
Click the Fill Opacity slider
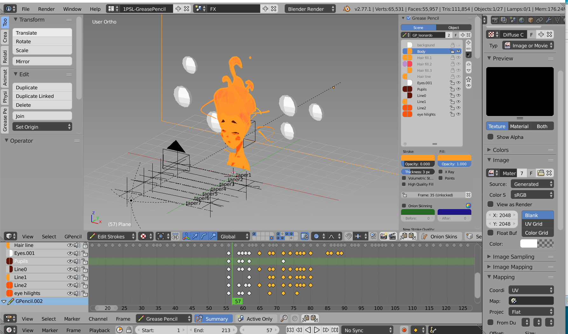point(454,164)
